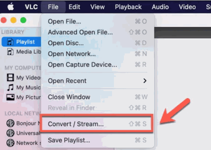Choose Open Capture Device... entry
Screen dimensions: 211x150
98,64
